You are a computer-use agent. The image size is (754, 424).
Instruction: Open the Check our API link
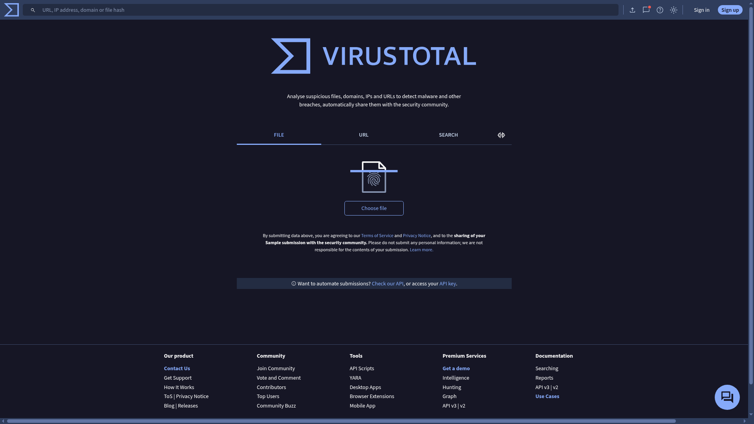pyautogui.click(x=387, y=283)
